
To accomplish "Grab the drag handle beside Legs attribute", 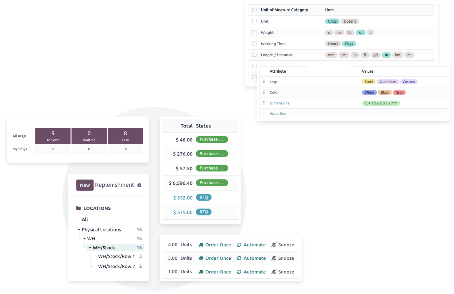I will pyautogui.click(x=264, y=82).
